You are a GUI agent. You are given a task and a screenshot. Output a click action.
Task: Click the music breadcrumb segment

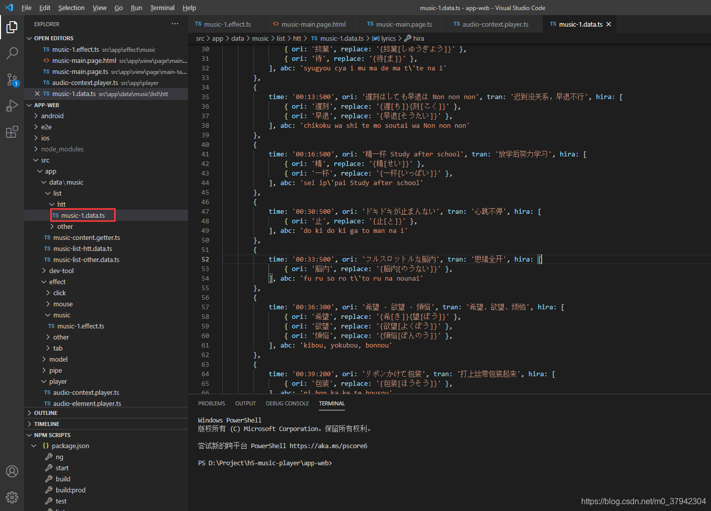point(260,38)
